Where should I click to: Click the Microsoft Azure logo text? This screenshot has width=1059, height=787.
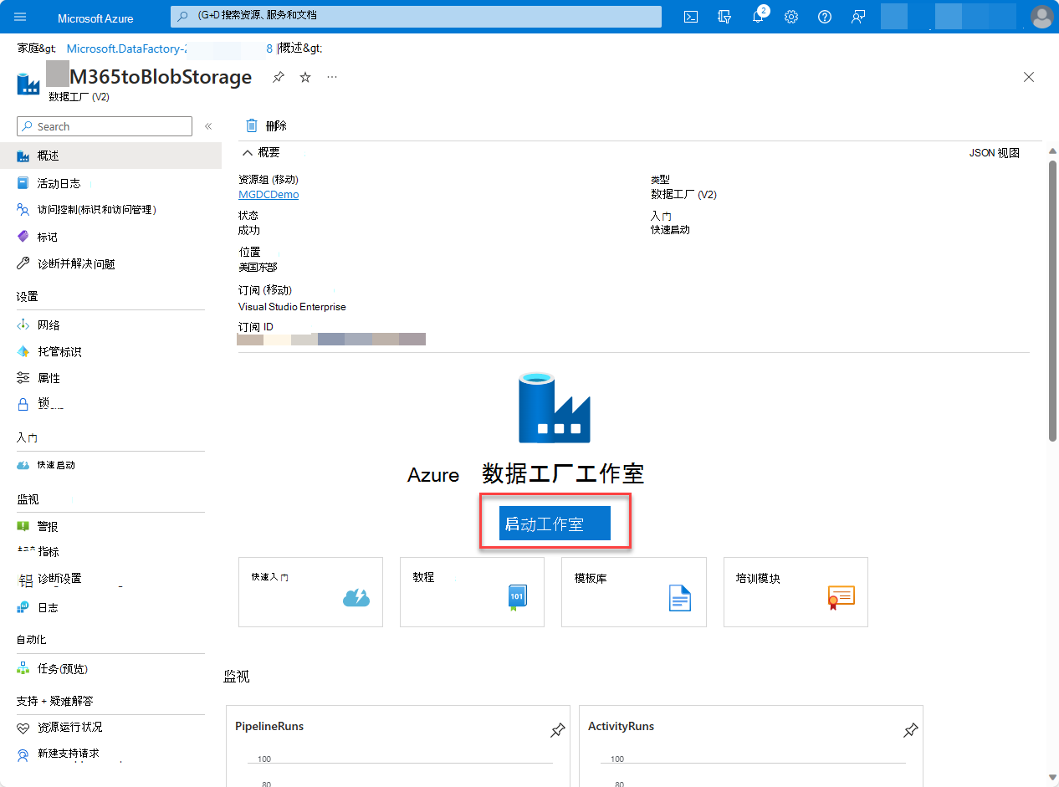tap(95, 18)
